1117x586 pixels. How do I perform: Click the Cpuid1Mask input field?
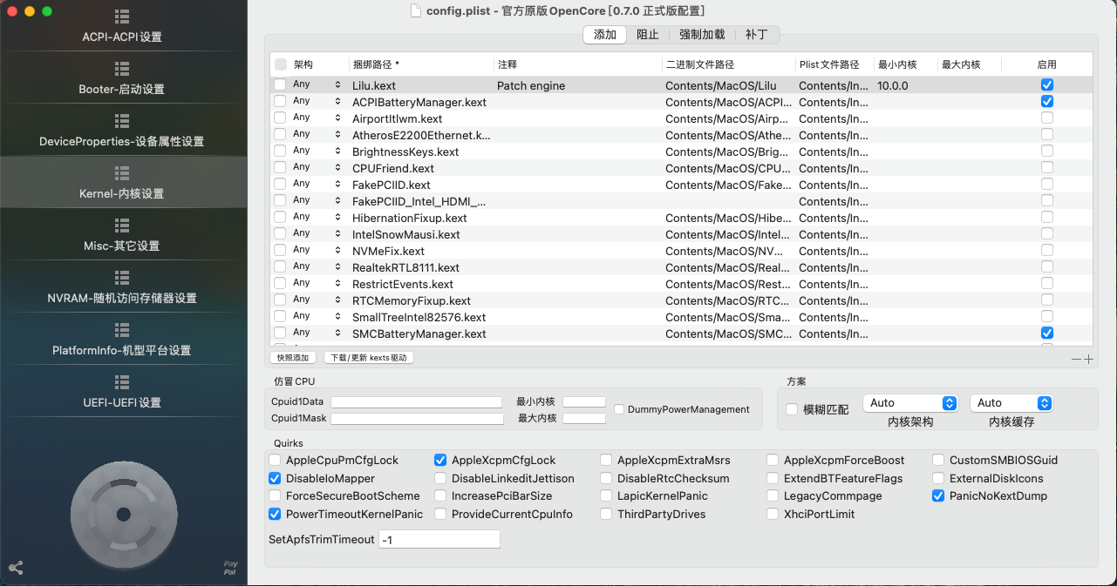[417, 419]
